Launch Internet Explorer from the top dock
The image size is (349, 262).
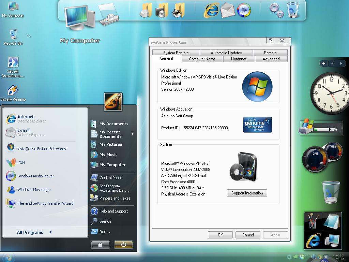211,10
